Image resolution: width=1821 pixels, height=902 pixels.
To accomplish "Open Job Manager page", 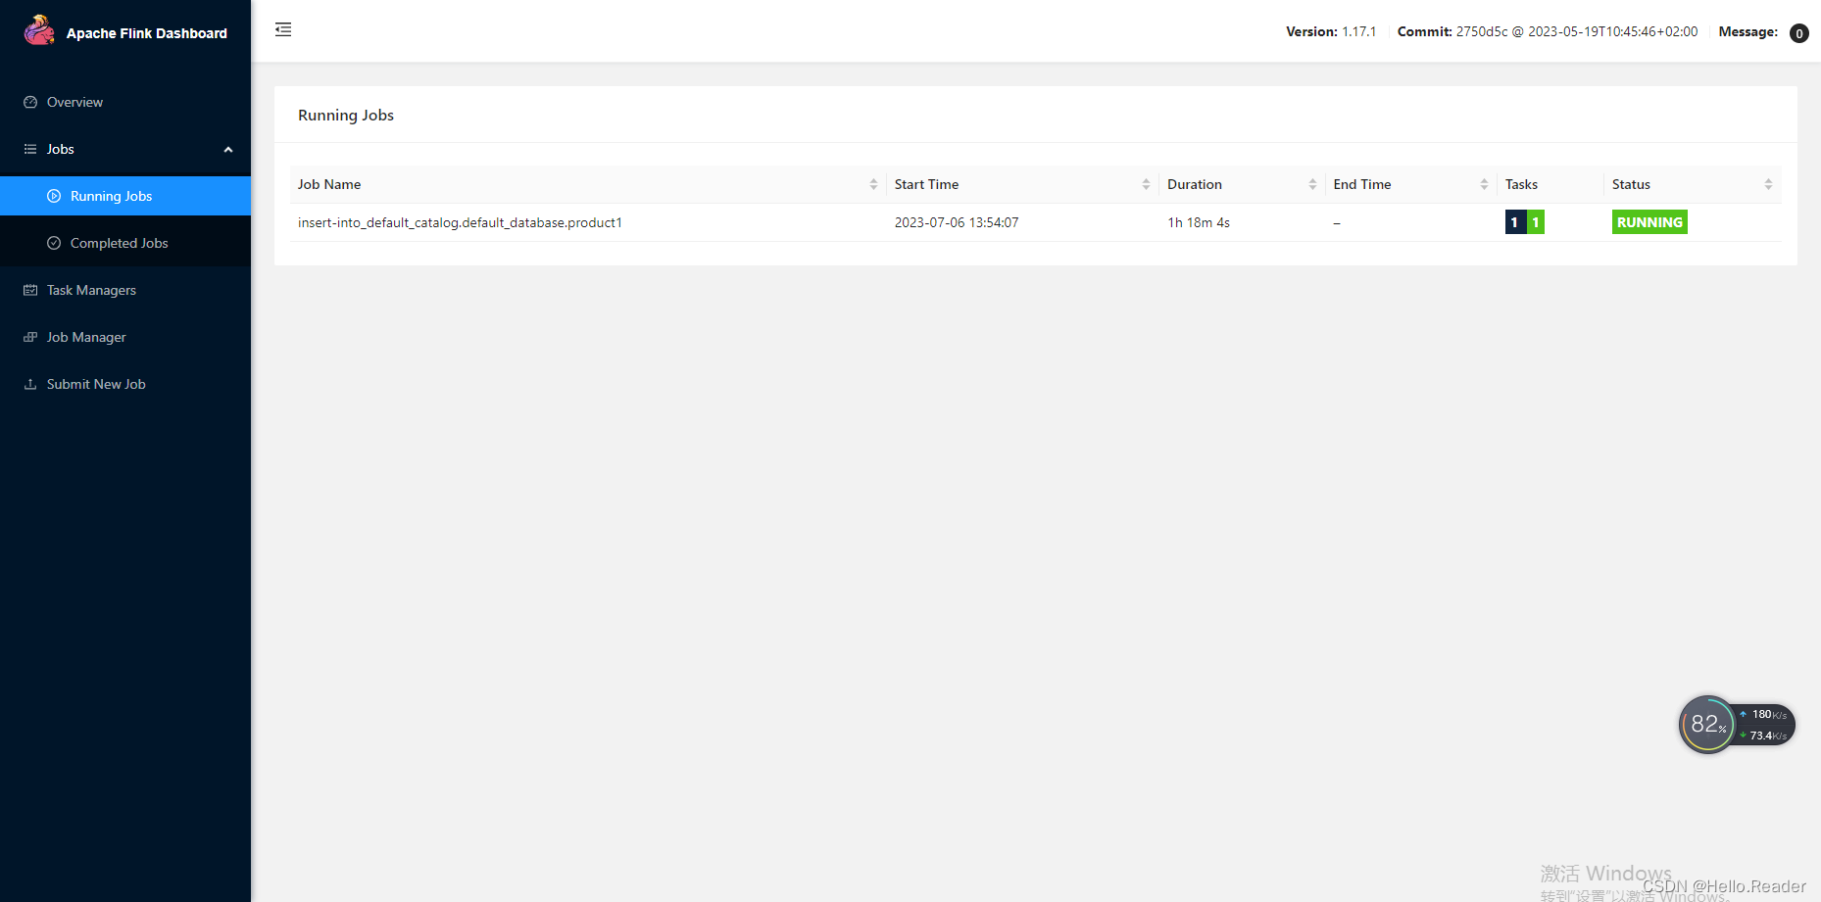I will 125,337.
